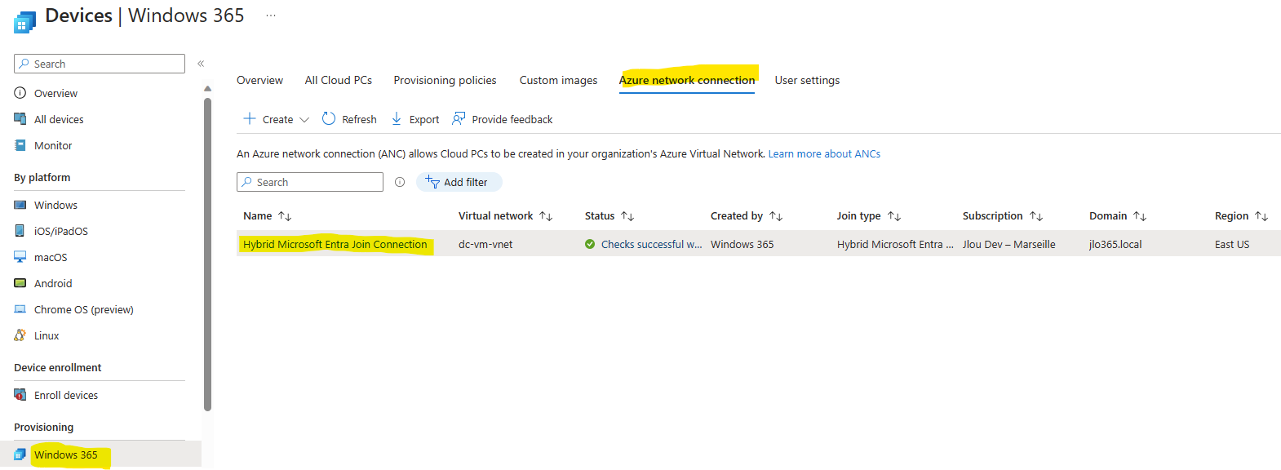Viewport: 1281px width, 470px height.
Task: Click the Windows 365 created-by cell
Action: 742,244
